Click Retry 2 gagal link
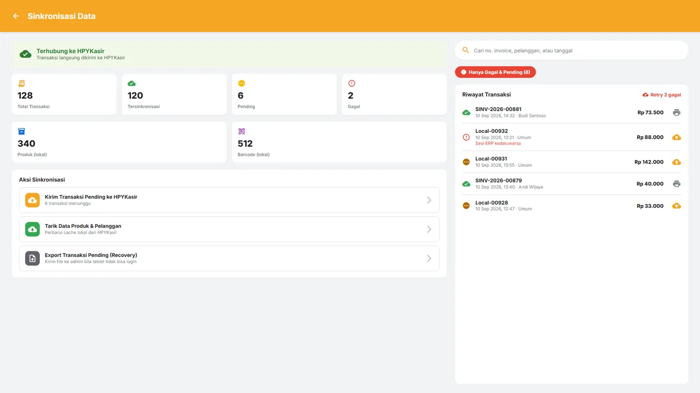The image size is (700, 393). tap(662, 95)
